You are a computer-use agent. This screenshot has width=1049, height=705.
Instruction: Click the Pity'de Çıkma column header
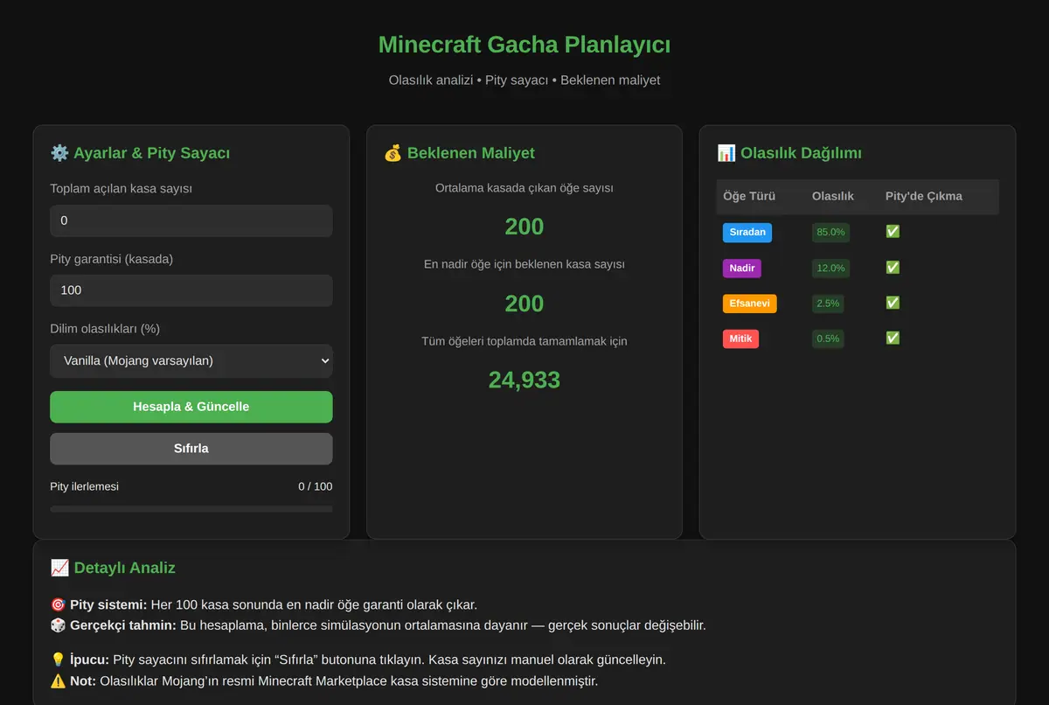click(x=924, y=196)
